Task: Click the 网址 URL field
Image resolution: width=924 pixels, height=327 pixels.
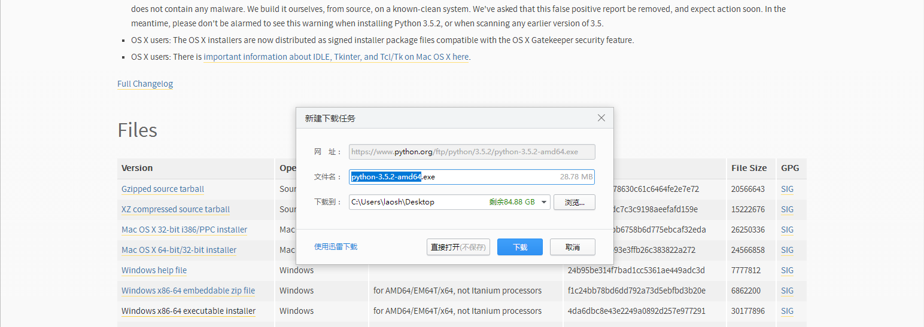Action: pos(472,152)
